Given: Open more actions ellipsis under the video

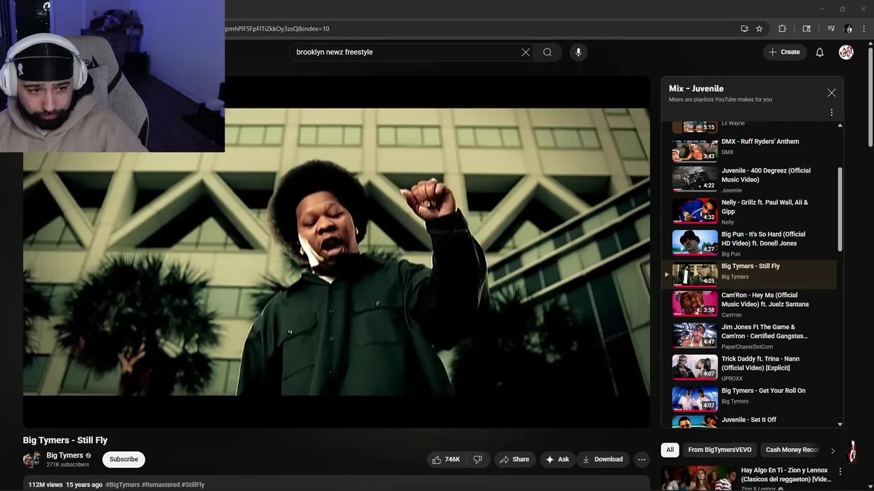Looking at the screenshot, I should point(642,460).
